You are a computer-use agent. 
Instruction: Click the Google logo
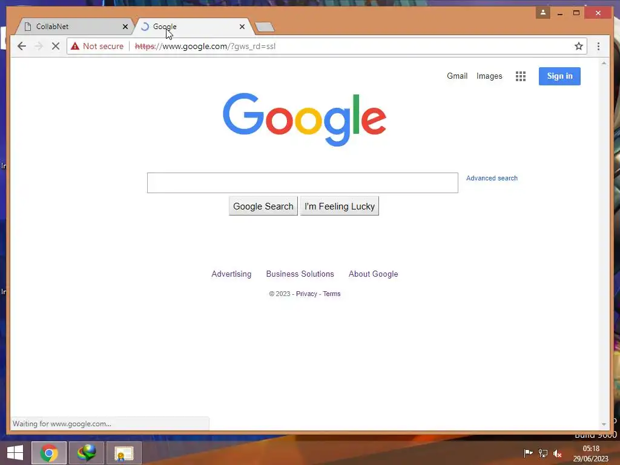(305, 119)
